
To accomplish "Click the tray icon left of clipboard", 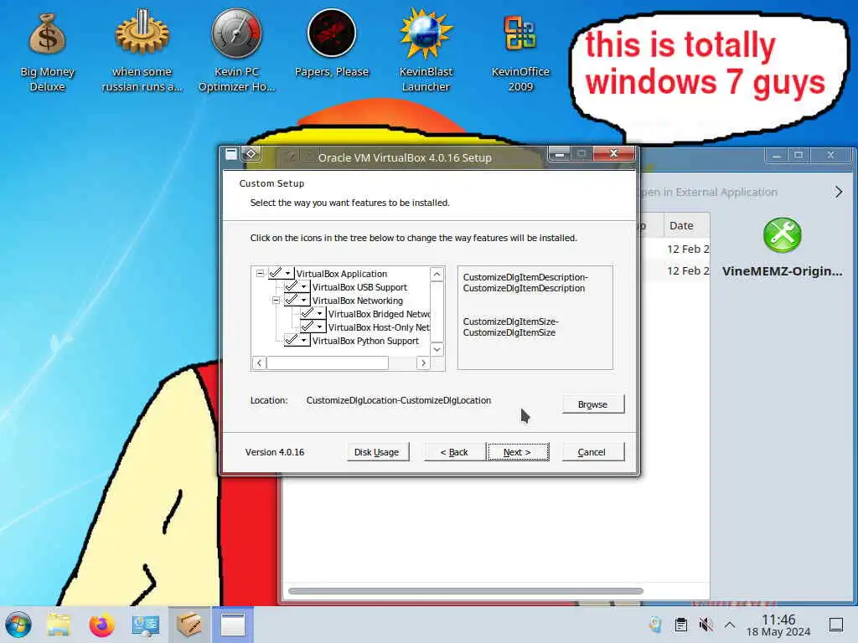I will [x=655, y=625].
